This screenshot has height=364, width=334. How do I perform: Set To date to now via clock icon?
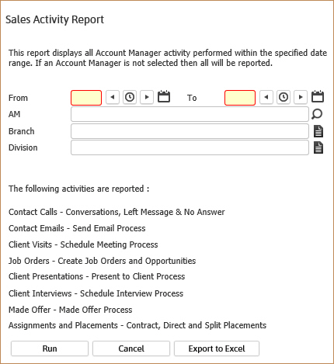(x=284, y=97)
